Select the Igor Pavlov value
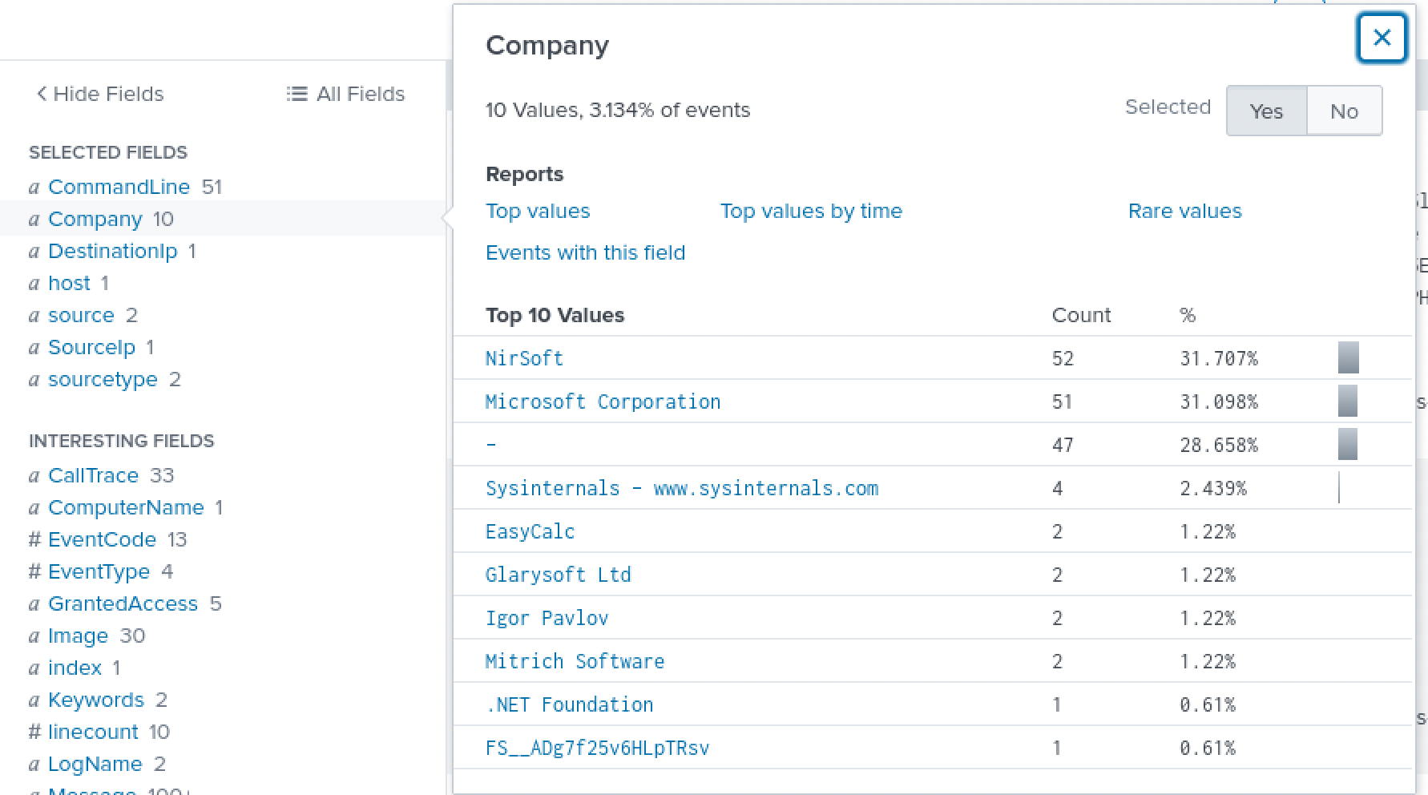Viewport: 1428px width, 795px height. 547,618
